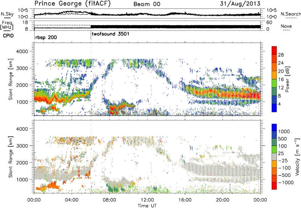Screen dimensions: 301x208
Task: Click the 20:00 time axis label
Action: [x=223, y=200]
